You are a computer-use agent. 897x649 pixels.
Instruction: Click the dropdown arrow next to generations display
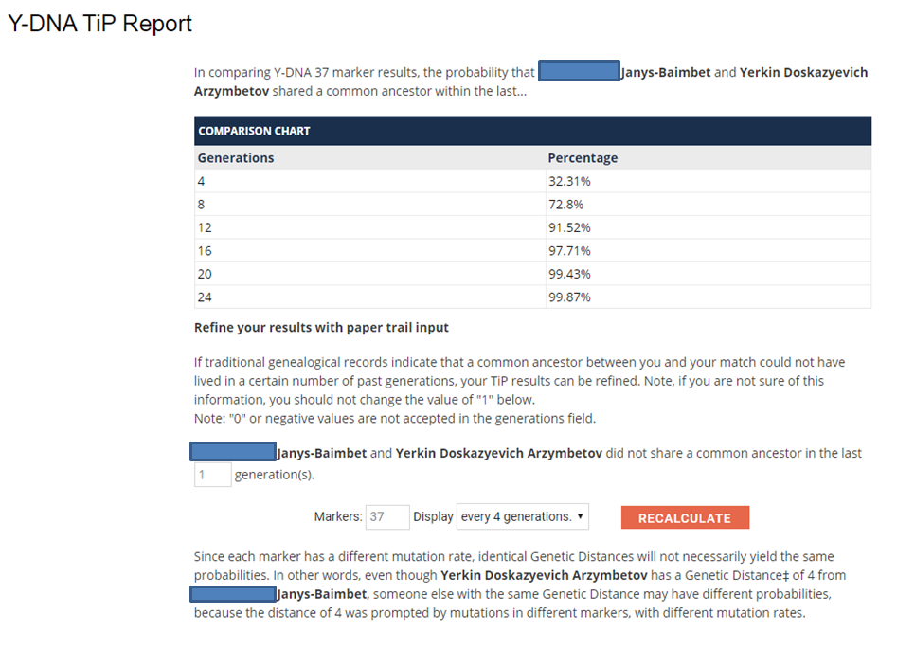click(x=580, y=516)
